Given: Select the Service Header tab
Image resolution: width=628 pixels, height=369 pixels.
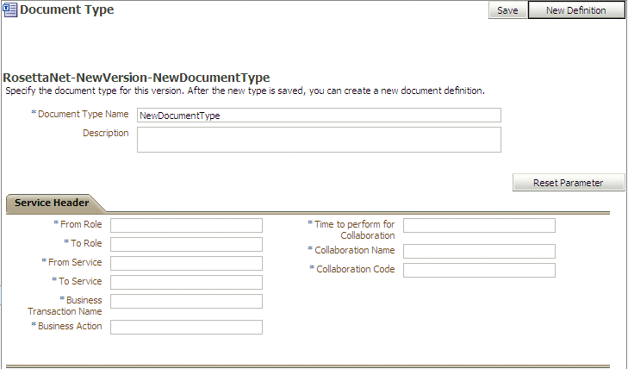Looking at the screenshot, I should 52,203.
